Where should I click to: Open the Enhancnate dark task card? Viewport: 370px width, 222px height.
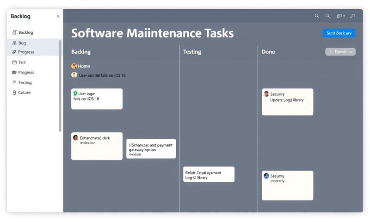97,146
